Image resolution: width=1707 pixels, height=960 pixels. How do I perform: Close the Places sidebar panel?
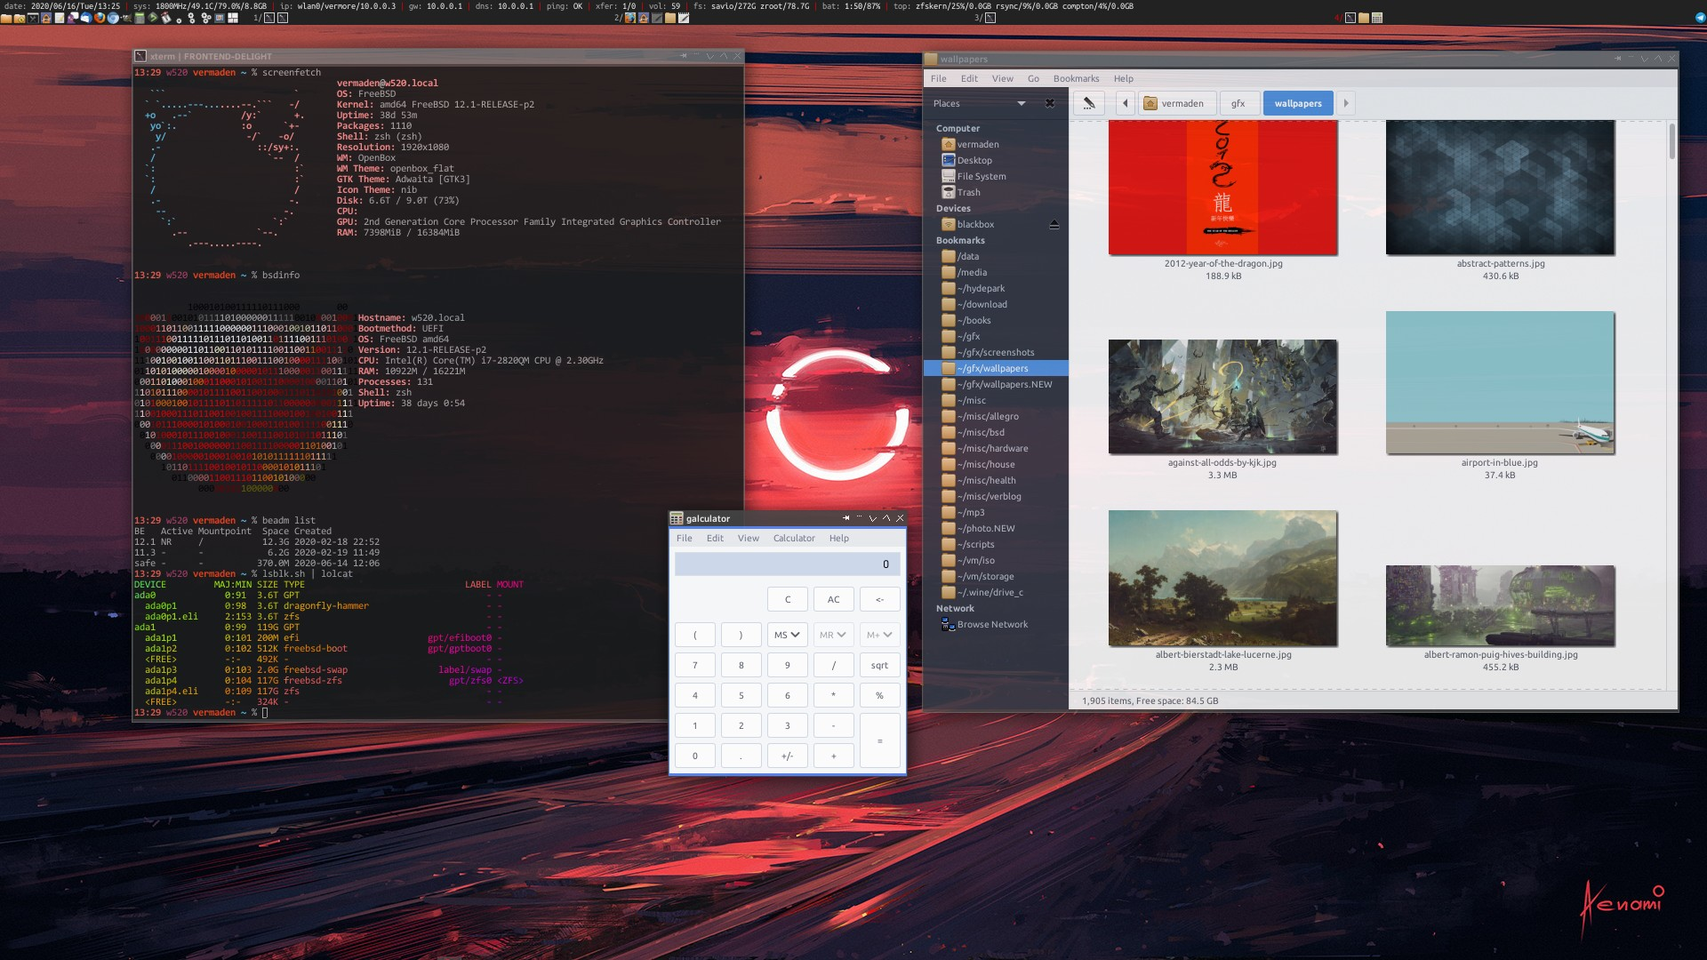[1050, 103]
